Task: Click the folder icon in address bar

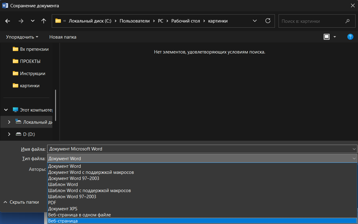Action: (x=58, y=21)
